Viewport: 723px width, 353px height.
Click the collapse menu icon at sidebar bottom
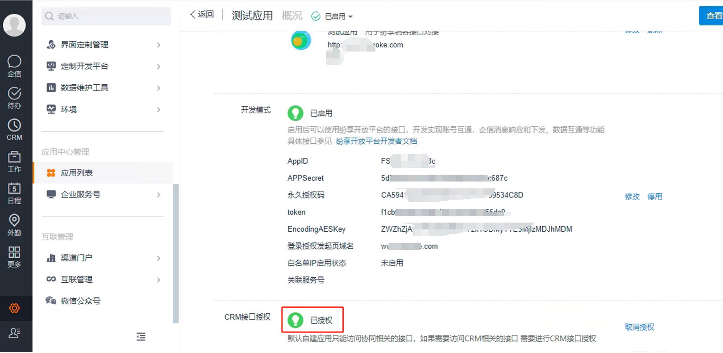tap(141, 337)
